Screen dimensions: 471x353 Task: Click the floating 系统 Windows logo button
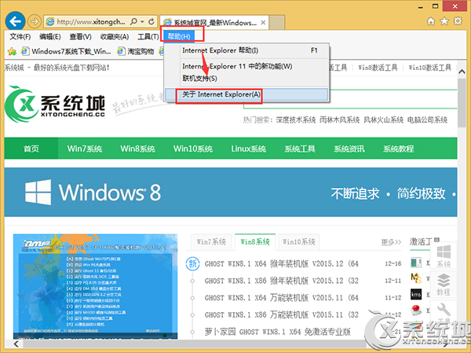point(444,256)
